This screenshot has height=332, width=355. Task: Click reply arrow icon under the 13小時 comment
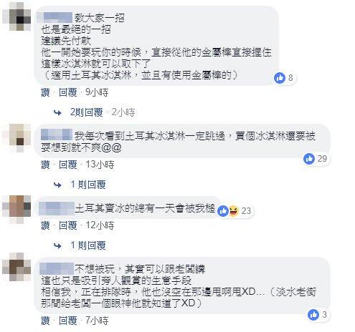57,185
